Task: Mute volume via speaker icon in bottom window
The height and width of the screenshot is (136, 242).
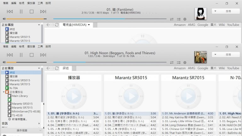Action: click(x=4, y=62)
